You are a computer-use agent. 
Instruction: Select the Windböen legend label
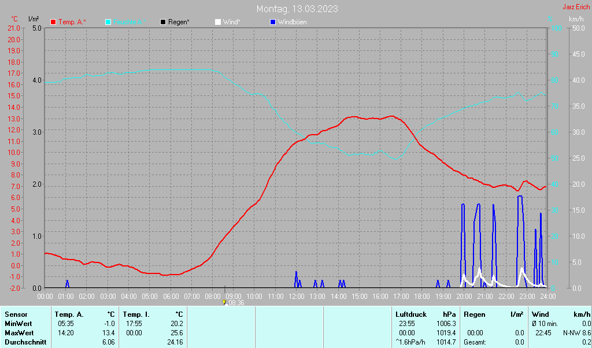tap(292, 22)
